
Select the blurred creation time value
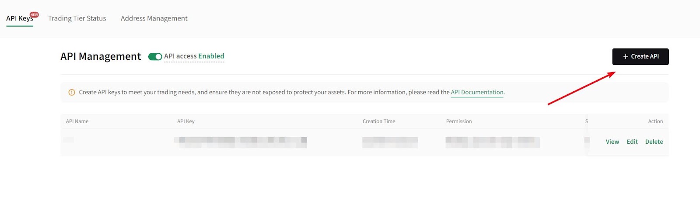[390, 142]
